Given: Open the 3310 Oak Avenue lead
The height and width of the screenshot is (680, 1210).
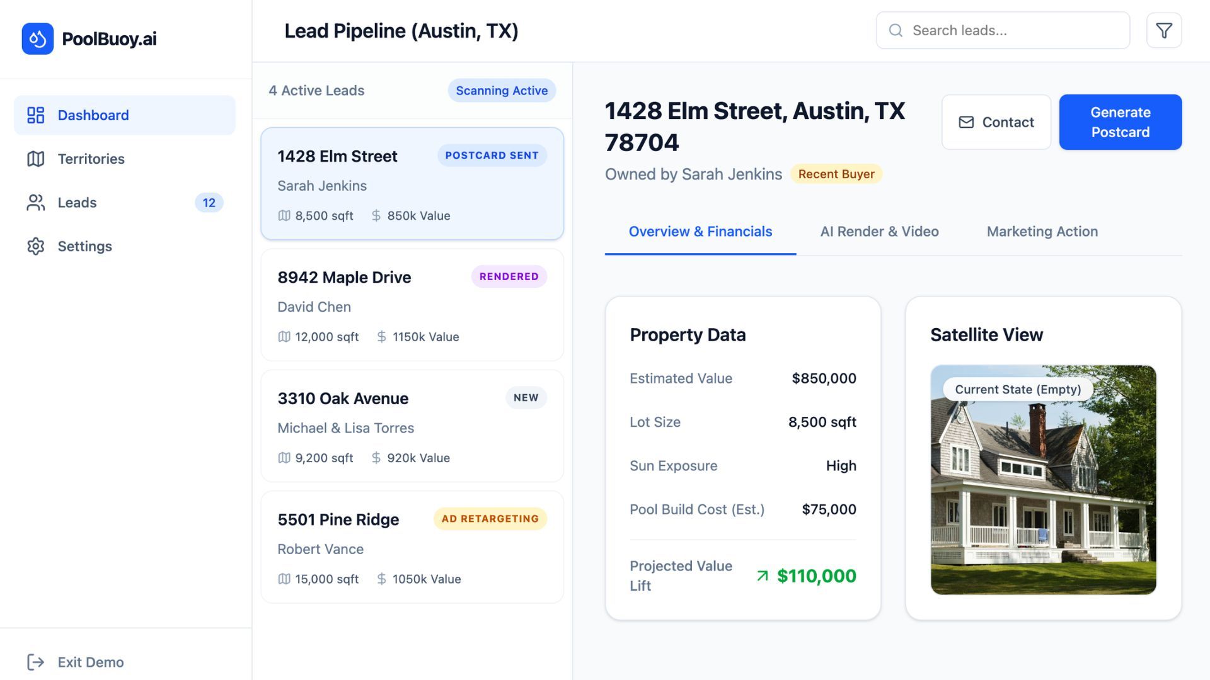Looking at the screenshot, I should pos(412,426).
